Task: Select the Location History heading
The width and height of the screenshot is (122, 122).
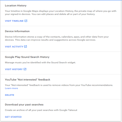Action: pos(16,5)
